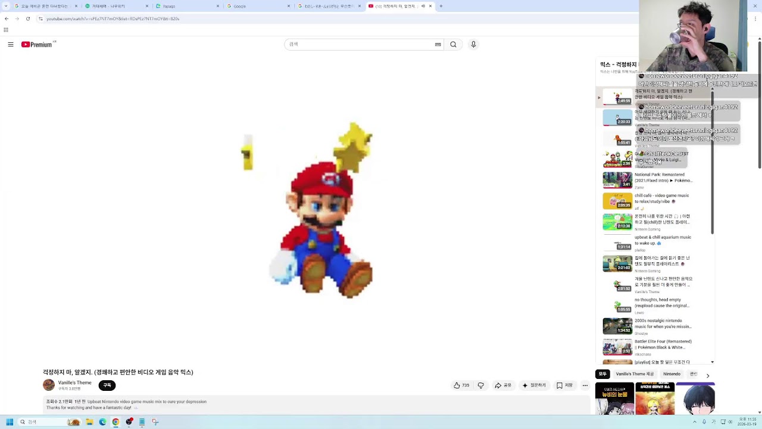Play the 2:20:33 playlist video thumbnail

tap(617, 117)
